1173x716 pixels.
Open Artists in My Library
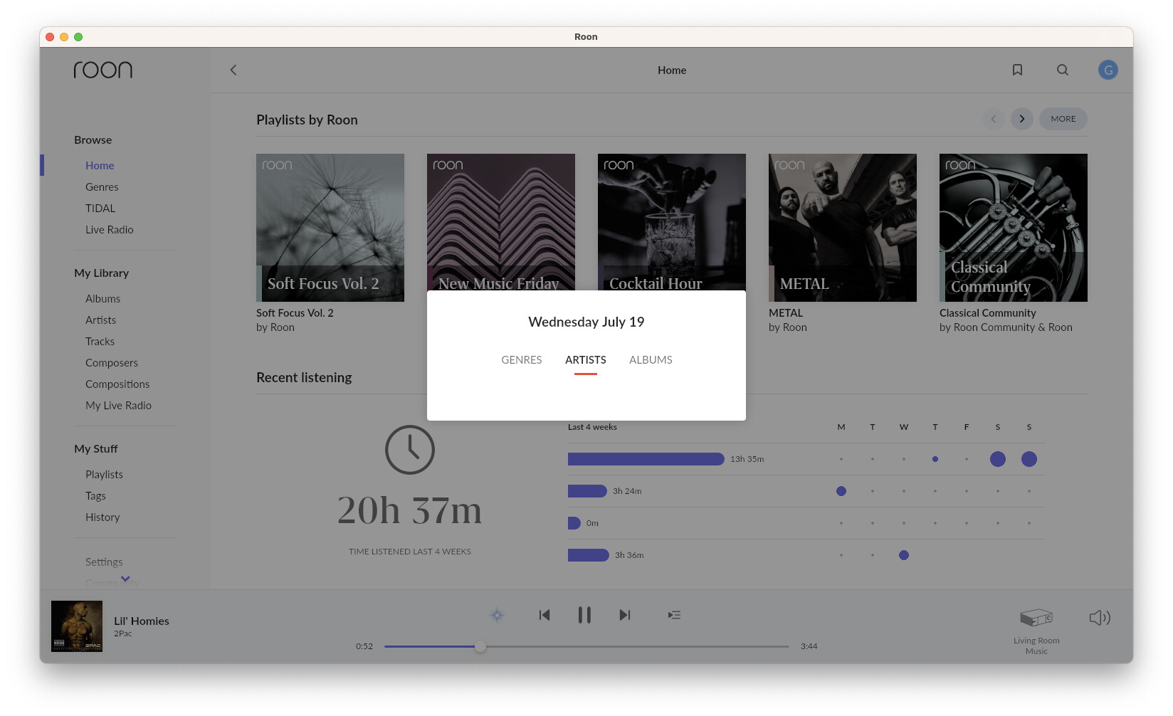(101, 320)
